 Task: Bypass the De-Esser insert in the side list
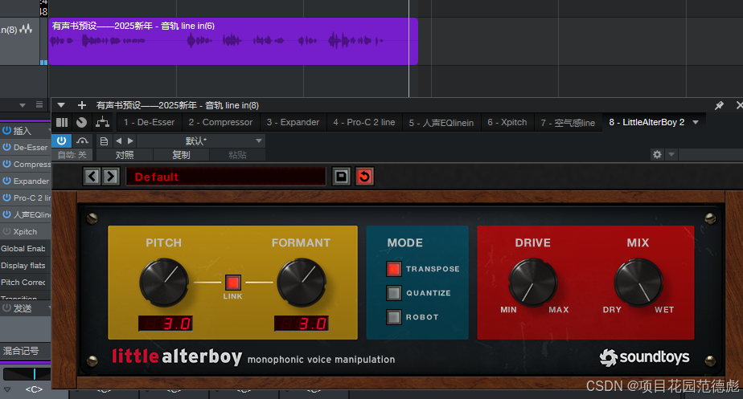(x=6, y=147)
